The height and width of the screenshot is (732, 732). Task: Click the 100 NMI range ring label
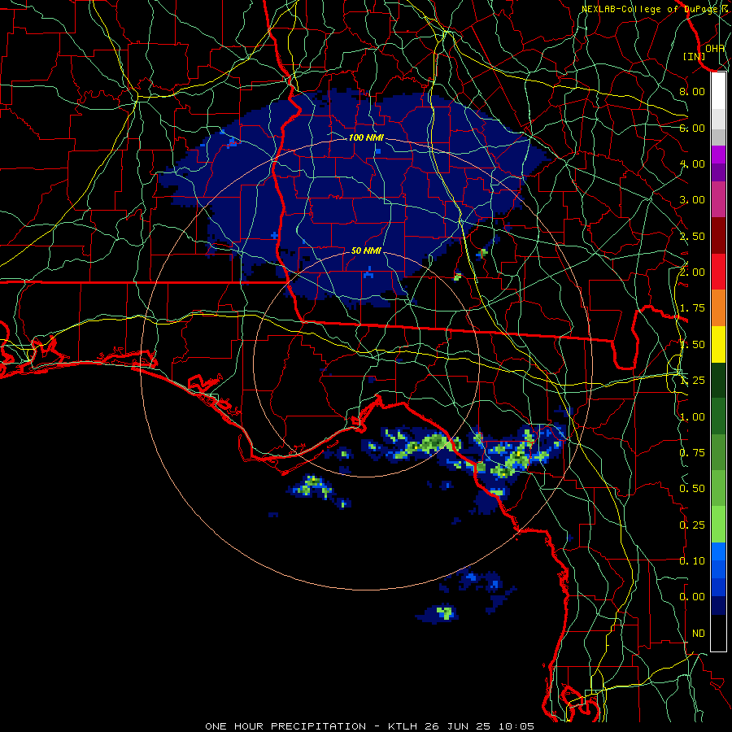(366, 137)
